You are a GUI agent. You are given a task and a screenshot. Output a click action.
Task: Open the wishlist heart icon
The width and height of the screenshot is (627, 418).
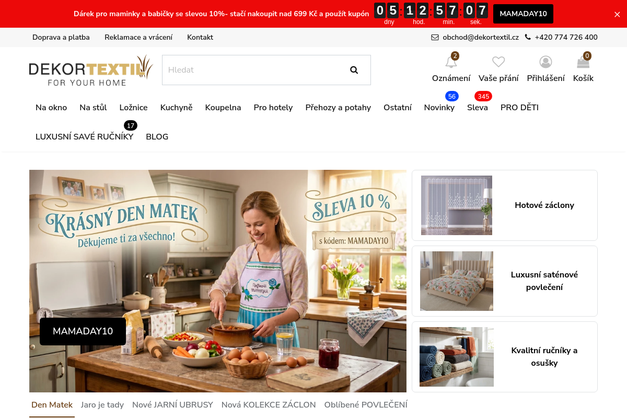coord(498,63)
